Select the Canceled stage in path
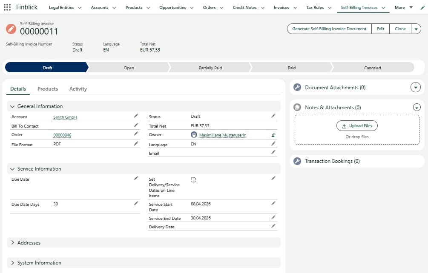 point(372,68)
